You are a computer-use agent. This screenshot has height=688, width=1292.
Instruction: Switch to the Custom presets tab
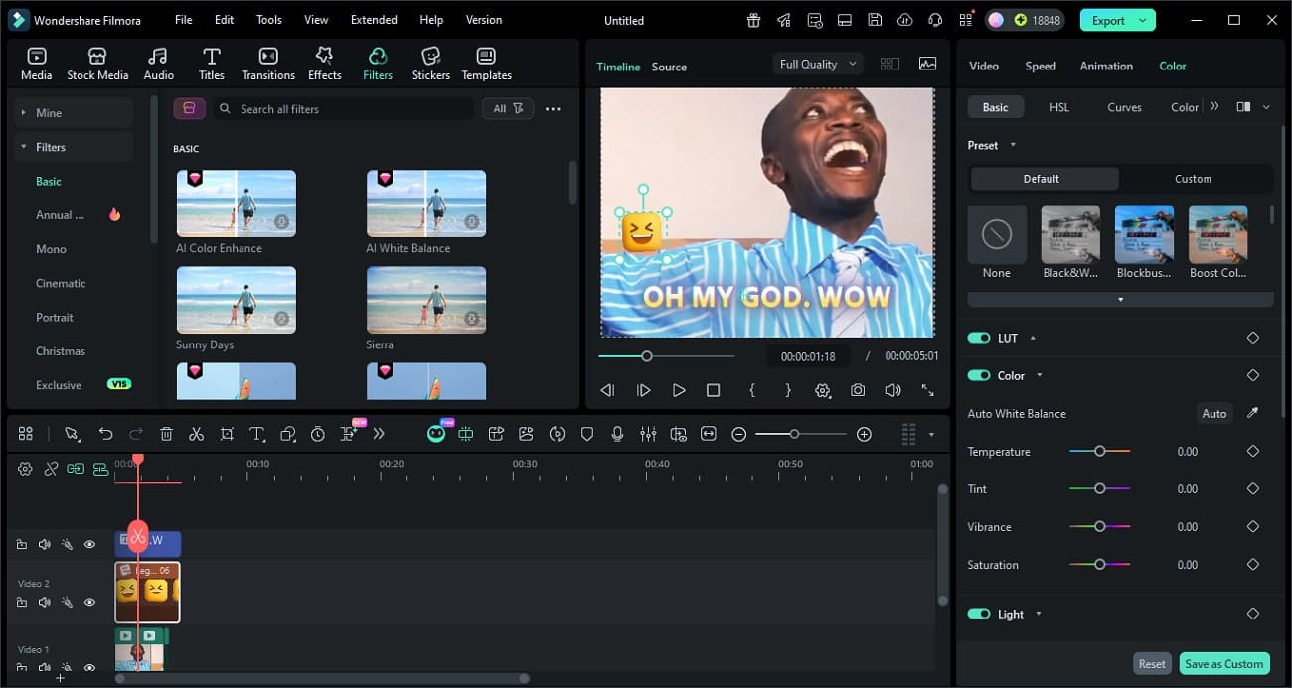tap(1193, 179)
